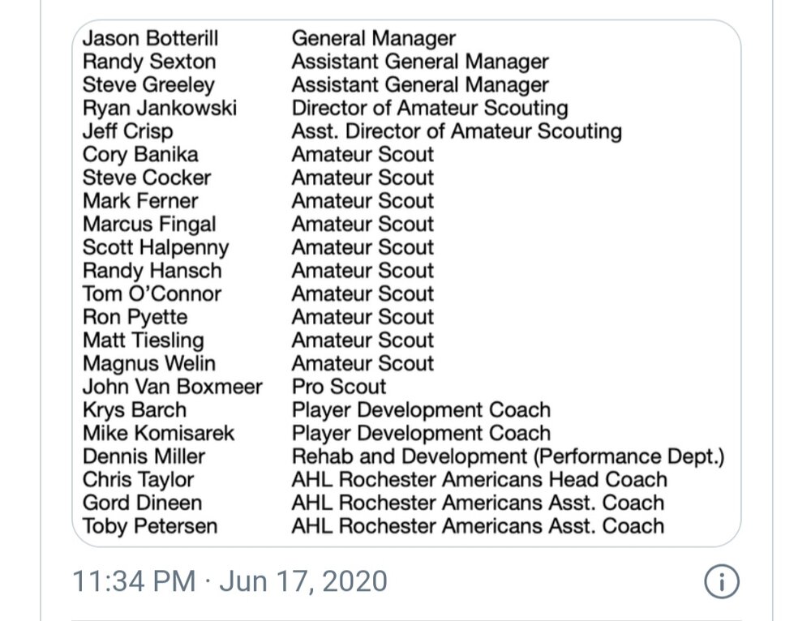The image size is (811, 621).
Task: Click Mike Komisarek's Player Development Coach title
Action: tap(421, 433)
